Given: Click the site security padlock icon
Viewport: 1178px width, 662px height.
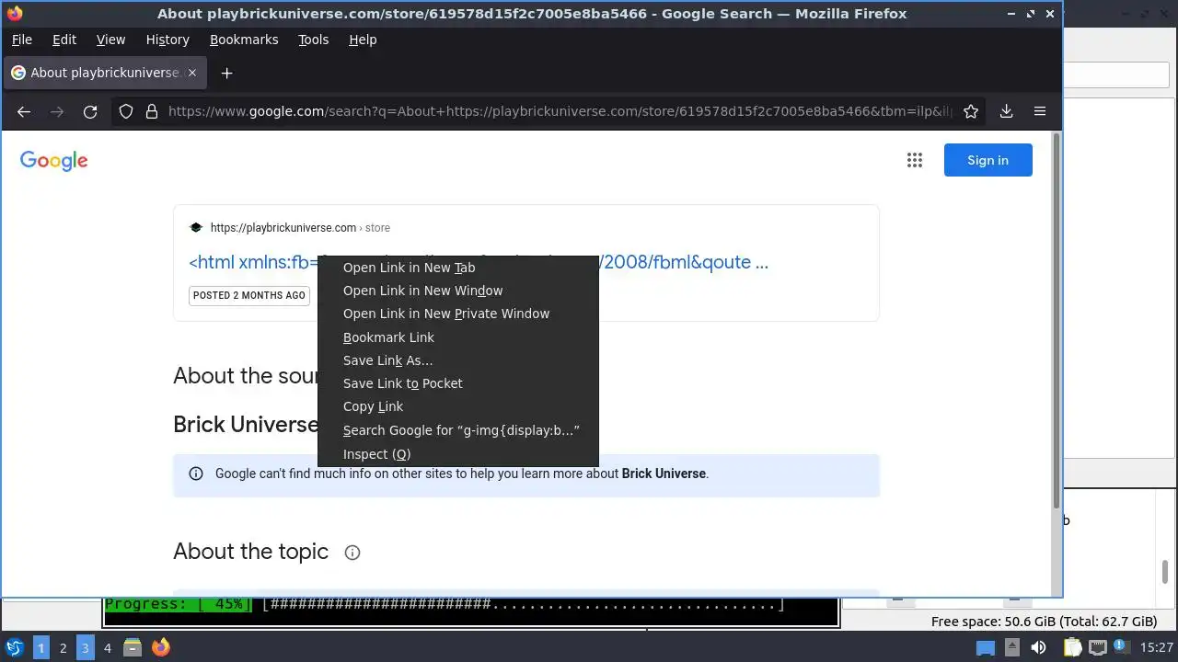Looking at the screenshot, I should click(x=150, y=111).
